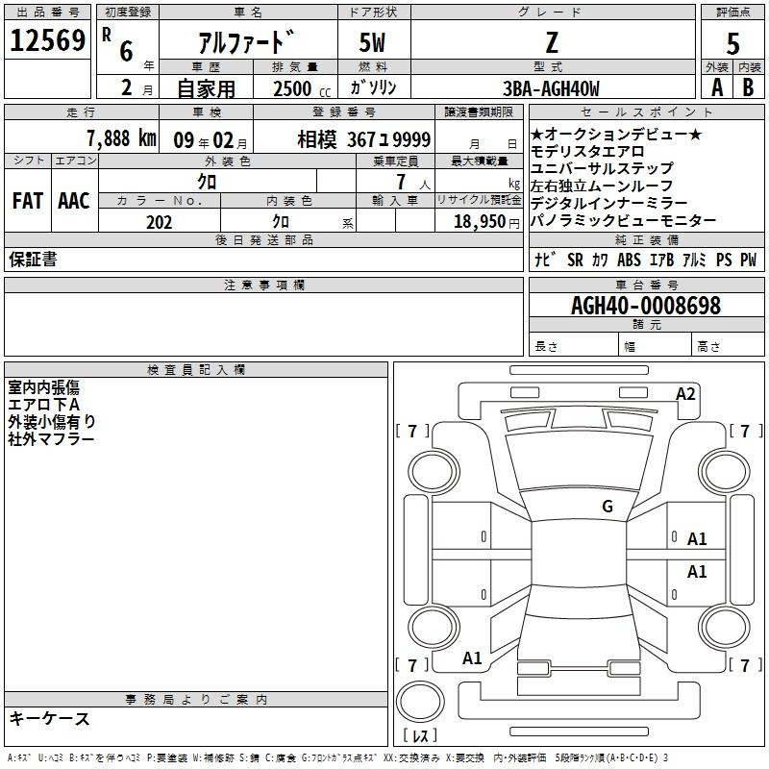Click the FAT shift type cell
The height and width of the screenshot is (769, 769).
click(28, 201)
